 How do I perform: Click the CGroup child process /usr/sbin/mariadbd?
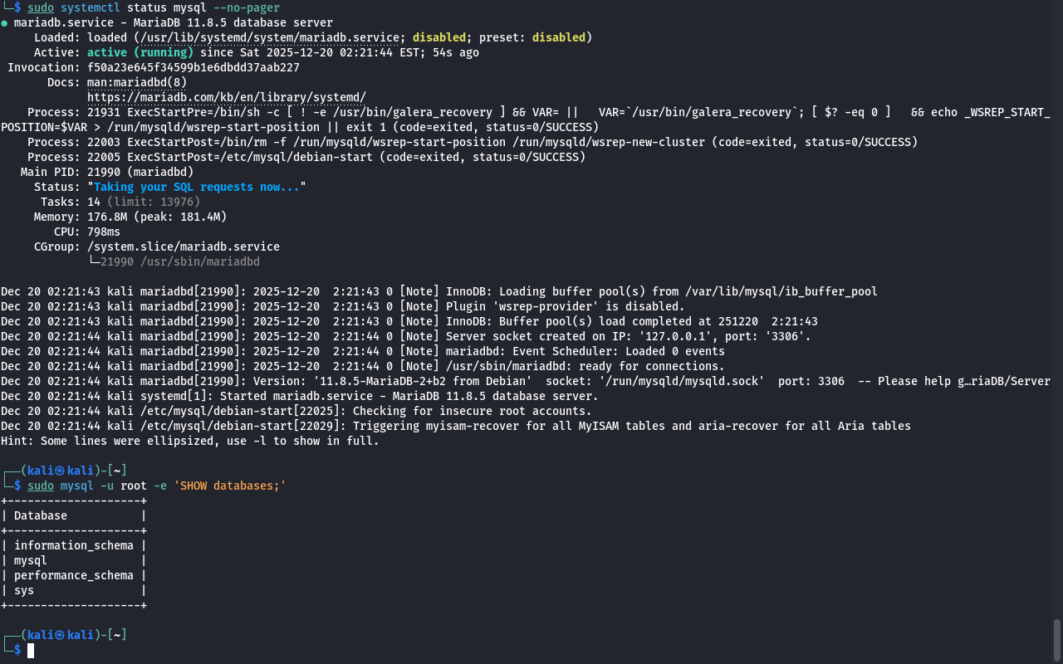click(179, 261)
